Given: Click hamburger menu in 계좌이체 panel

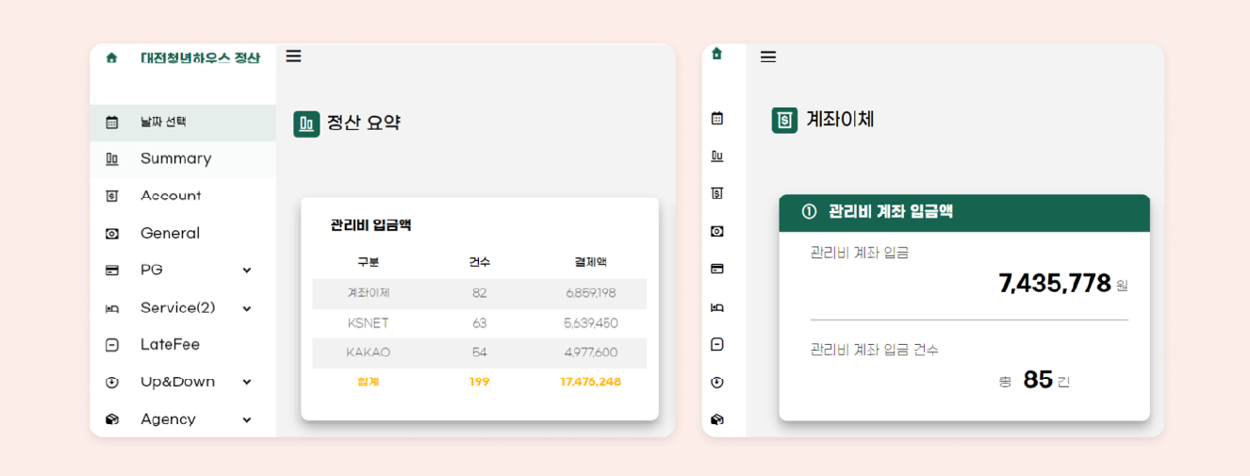Looking at the screenshot, I should pos(768,57).
